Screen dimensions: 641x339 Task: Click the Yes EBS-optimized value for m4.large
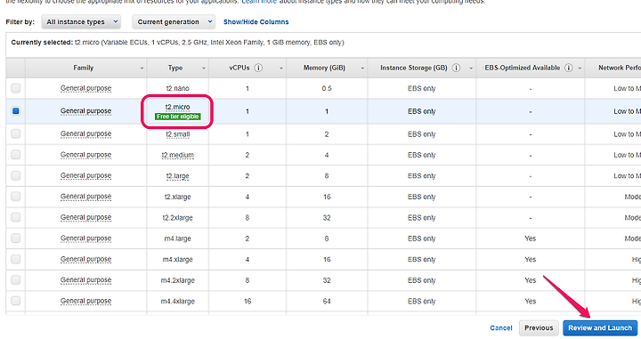(531, 238)
